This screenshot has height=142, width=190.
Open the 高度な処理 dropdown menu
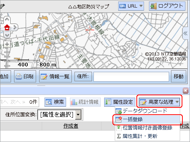pyautogui.click(x=159, y=102)
